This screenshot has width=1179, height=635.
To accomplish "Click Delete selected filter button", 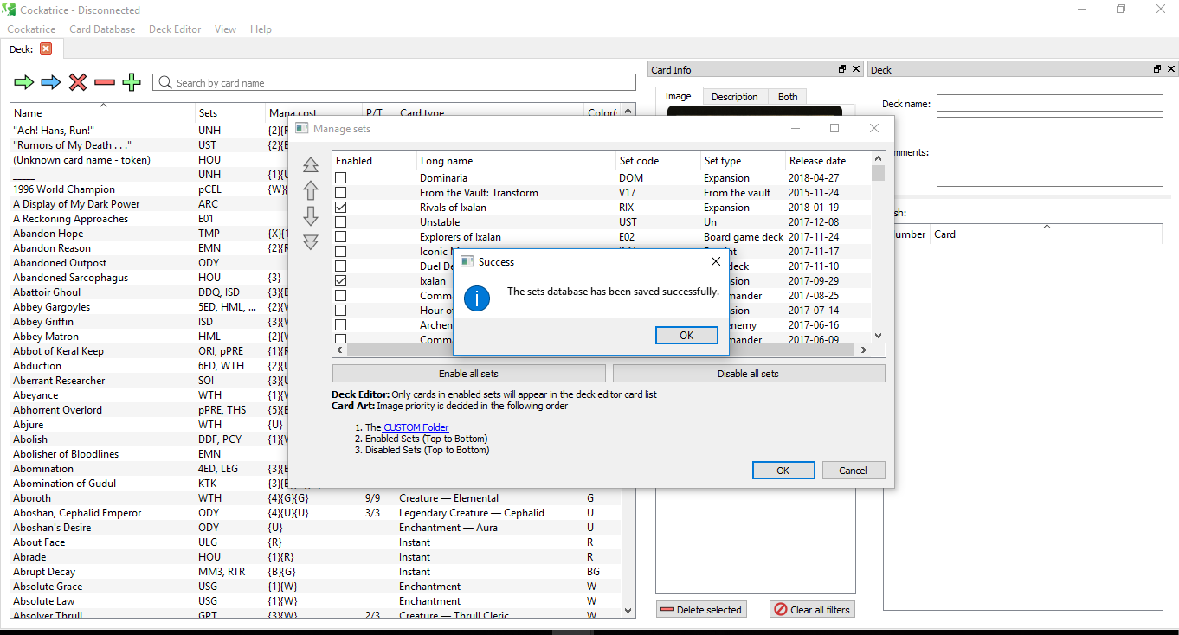I will click(701, 610).
